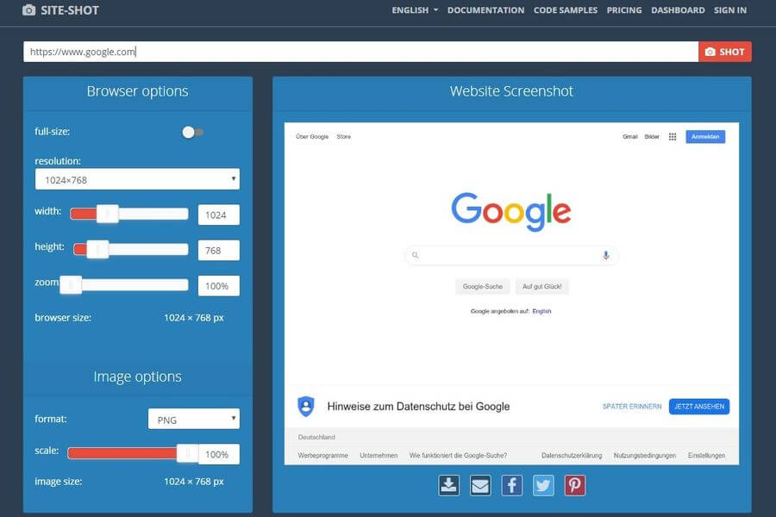
Task: Click the Anmelden button in Google preview
Action: point(705,136)
